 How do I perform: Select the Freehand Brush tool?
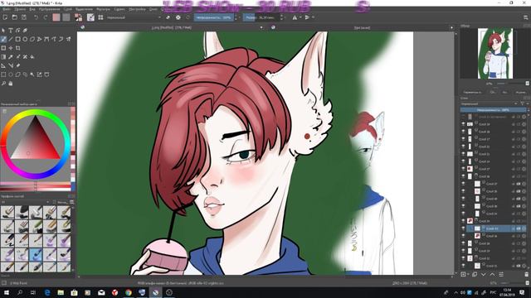(3, 39)
